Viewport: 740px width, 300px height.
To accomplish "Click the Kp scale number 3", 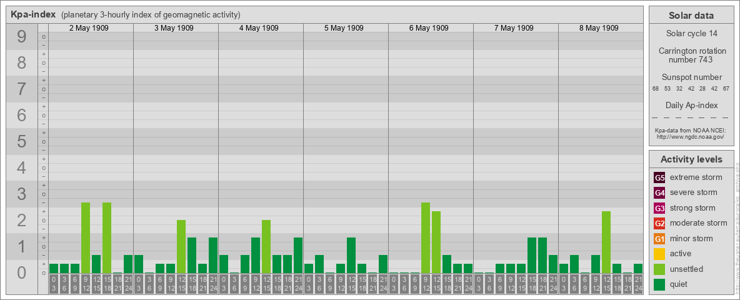I will tap(21, 194).
